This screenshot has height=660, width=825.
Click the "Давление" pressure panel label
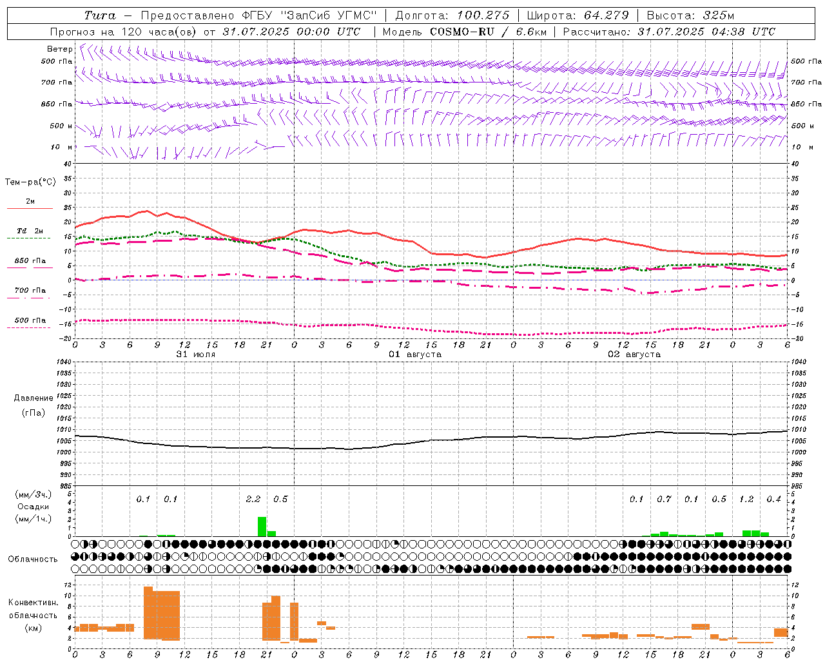pyautogui.click(x=34, y=398)
